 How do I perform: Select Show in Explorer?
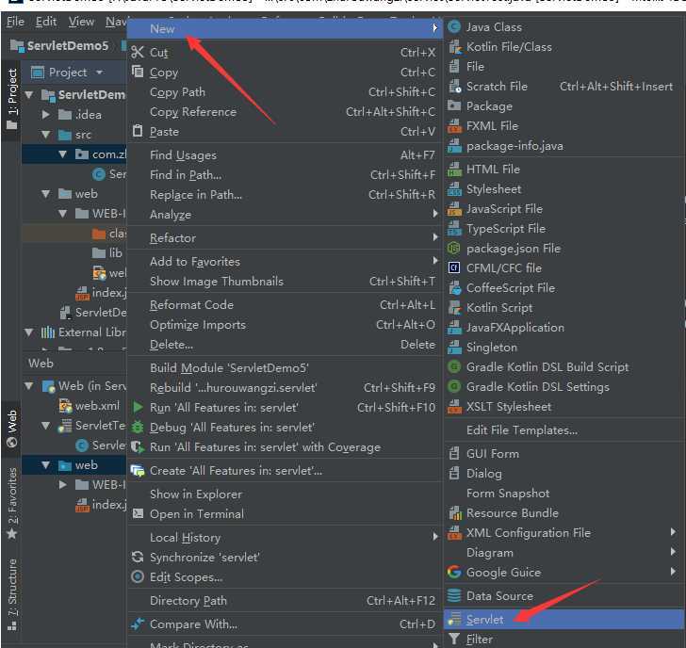tap(285, 494)
